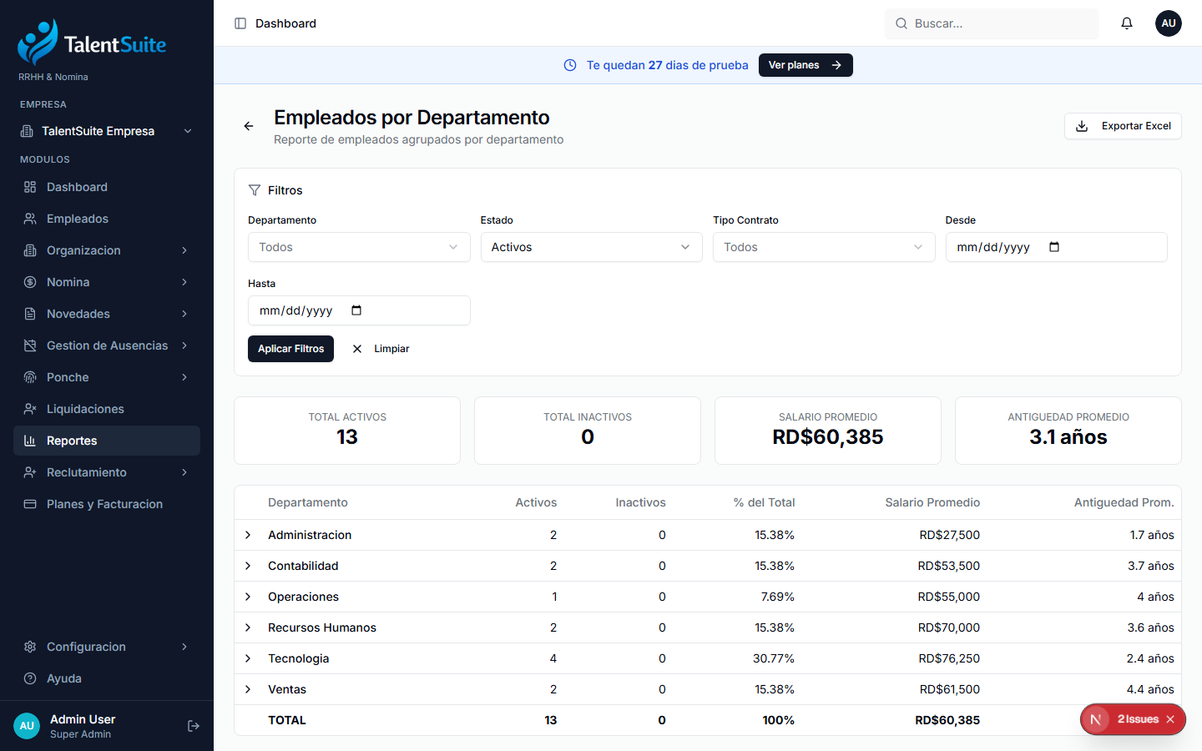Click the Reportes chart icon
The image size is (1202, 751).
pyautogui.click(x=30, y=441)
